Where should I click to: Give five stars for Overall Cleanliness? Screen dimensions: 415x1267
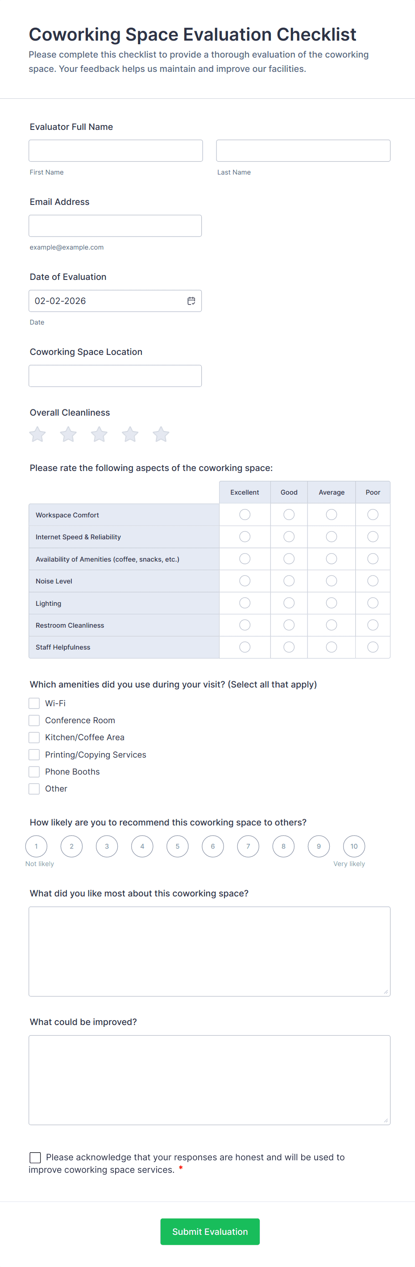tap(161, 434)
